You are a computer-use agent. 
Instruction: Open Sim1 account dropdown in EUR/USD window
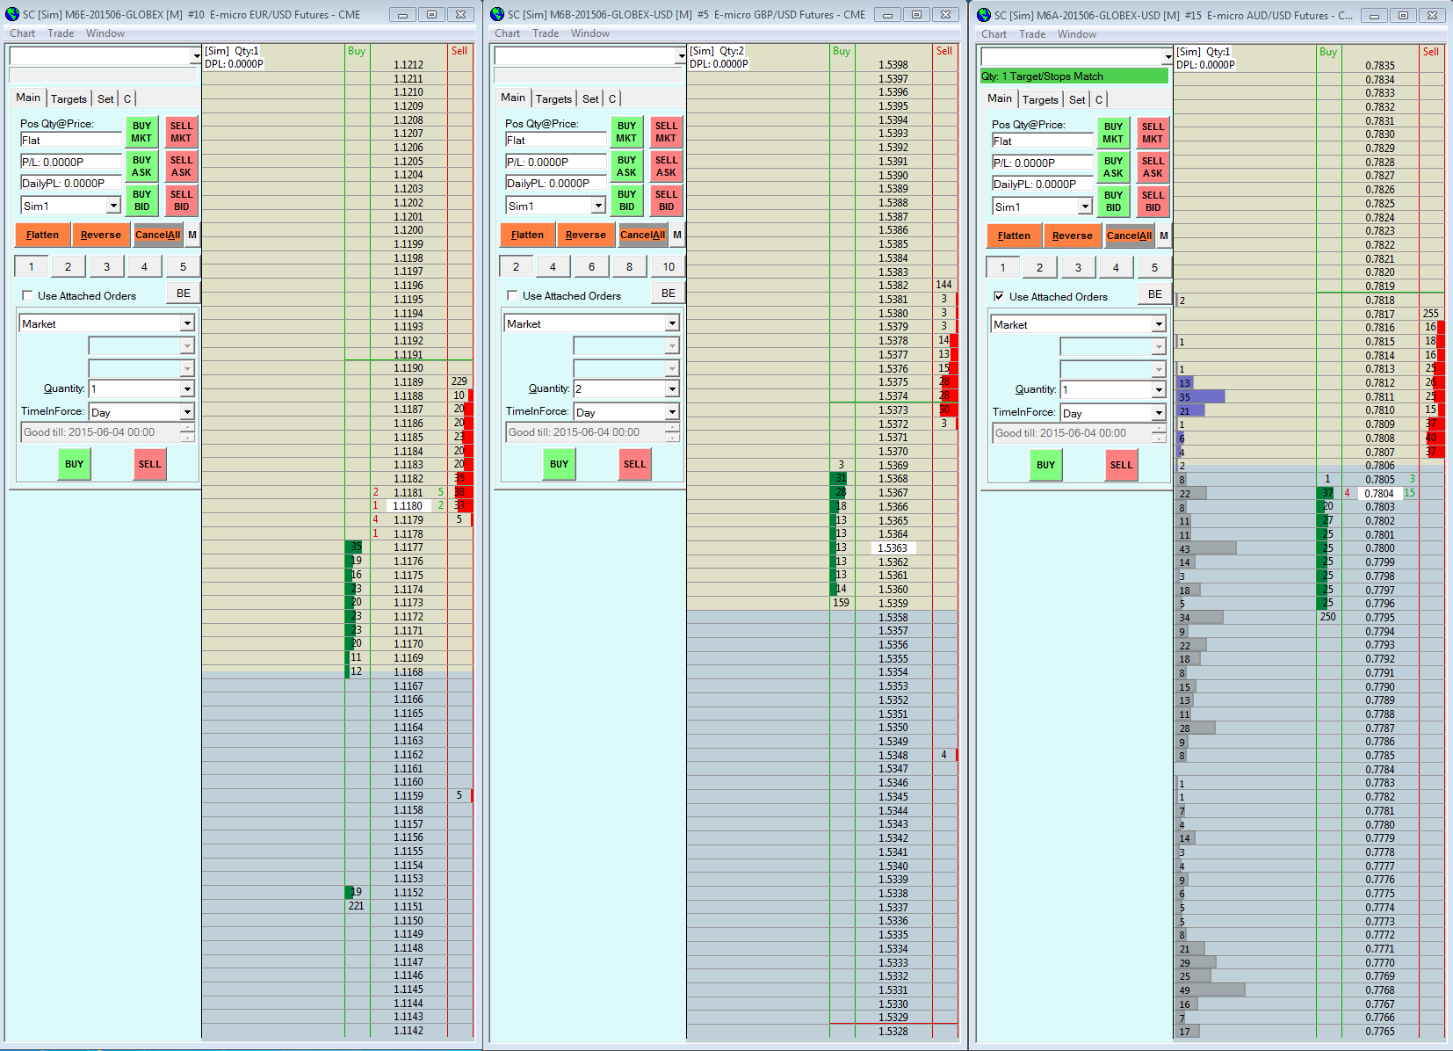113,206
